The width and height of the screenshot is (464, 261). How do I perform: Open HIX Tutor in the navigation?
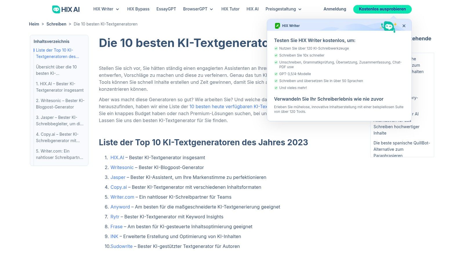click(x=231, y=9)
